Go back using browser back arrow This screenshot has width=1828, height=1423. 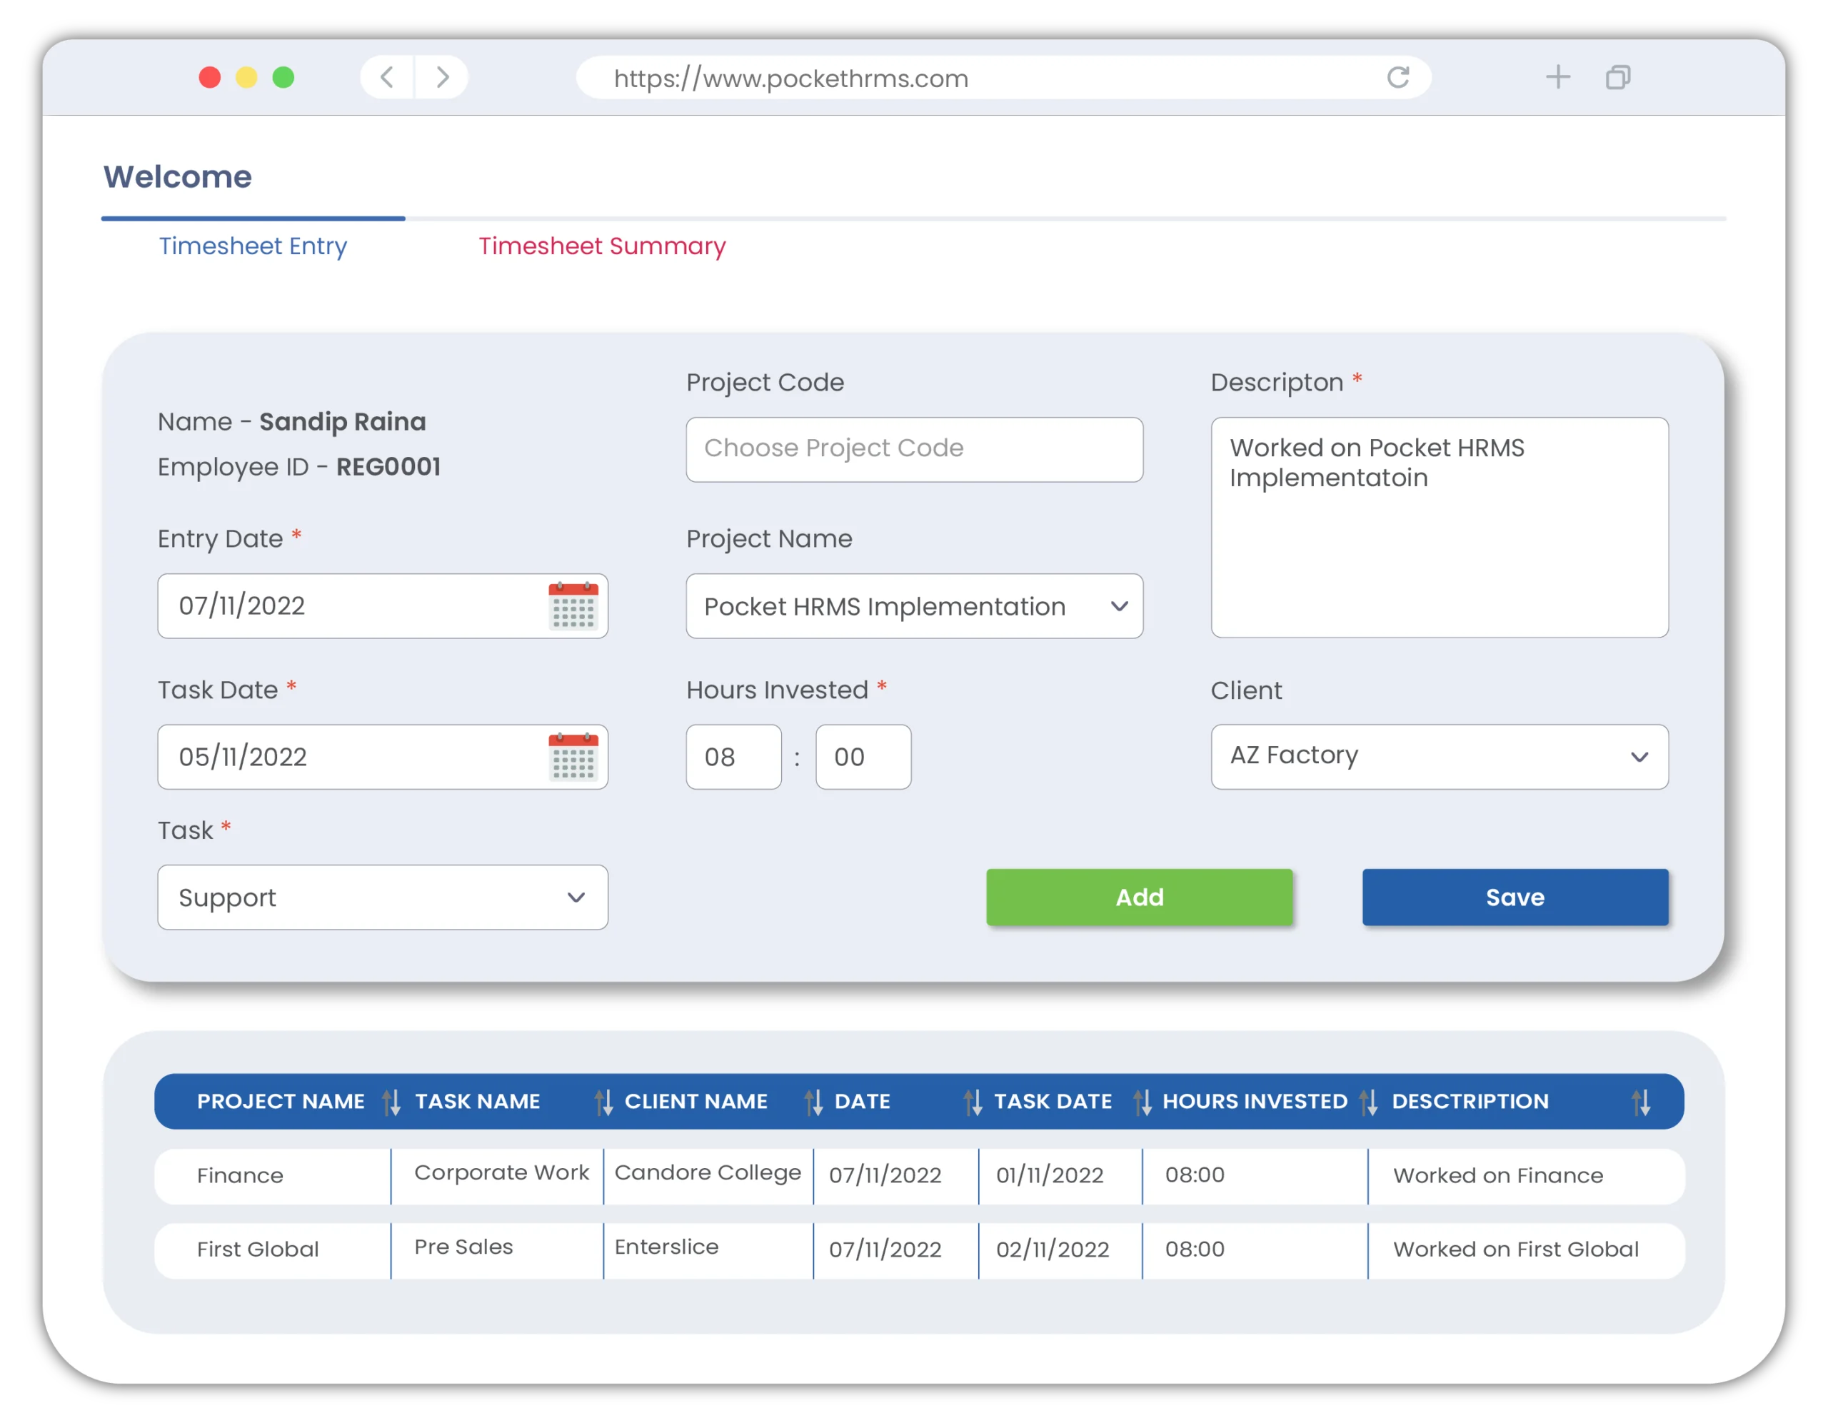387,78
